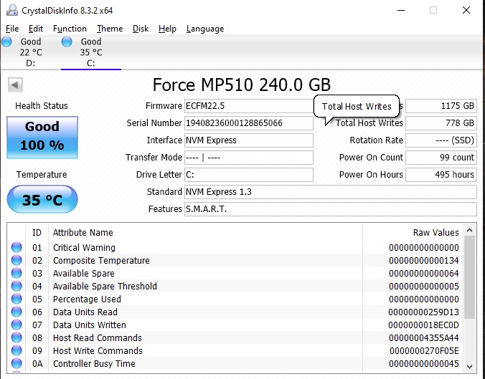Click status orb next to Composite Temperature
485x379 pixels.
point(17,260)
